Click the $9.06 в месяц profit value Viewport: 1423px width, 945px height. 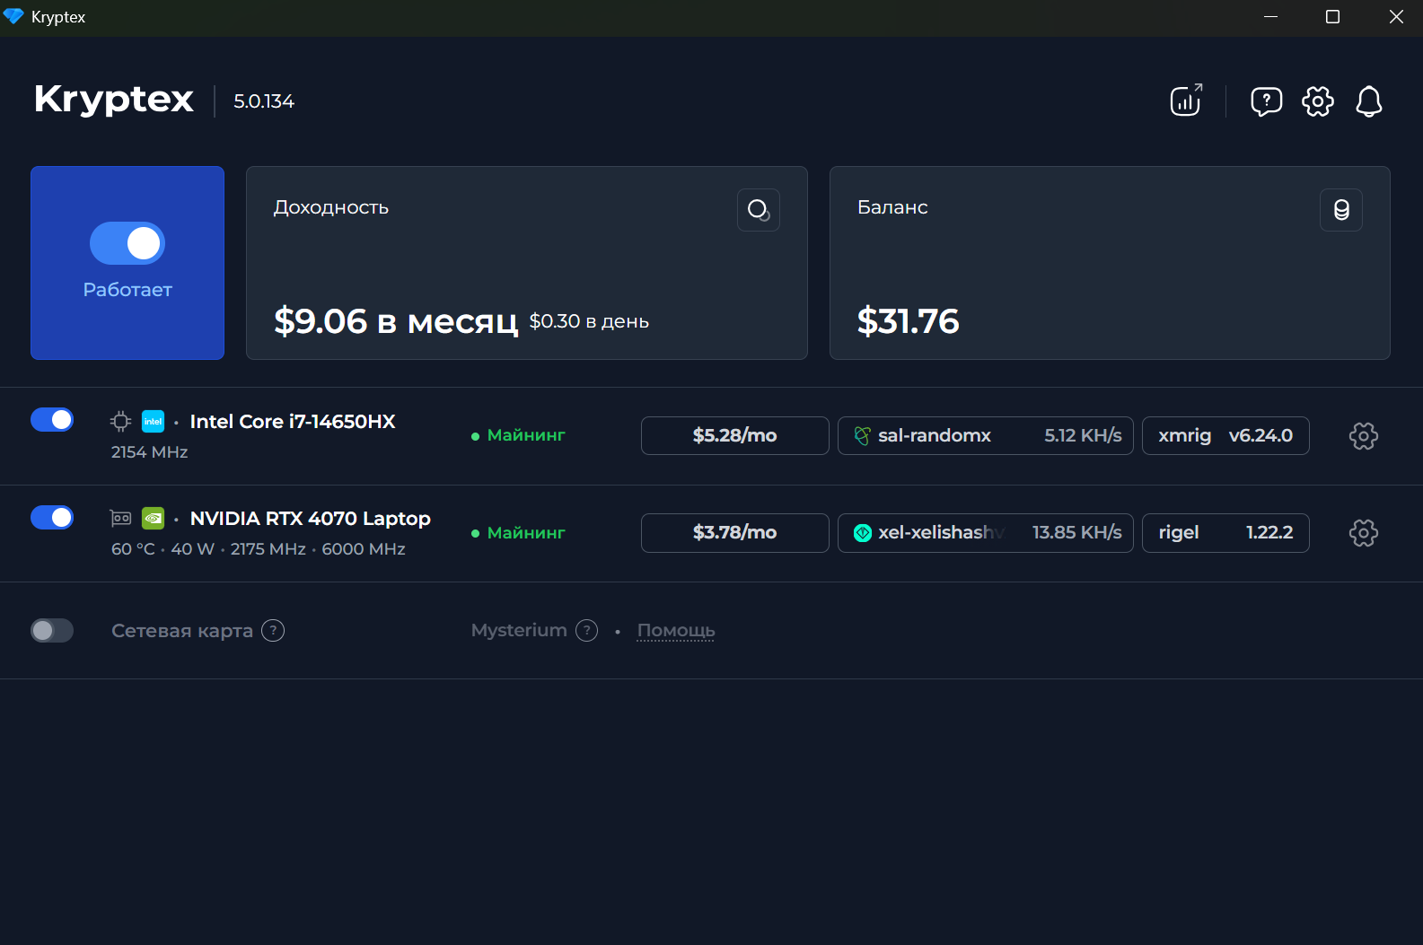pos(396,321)
